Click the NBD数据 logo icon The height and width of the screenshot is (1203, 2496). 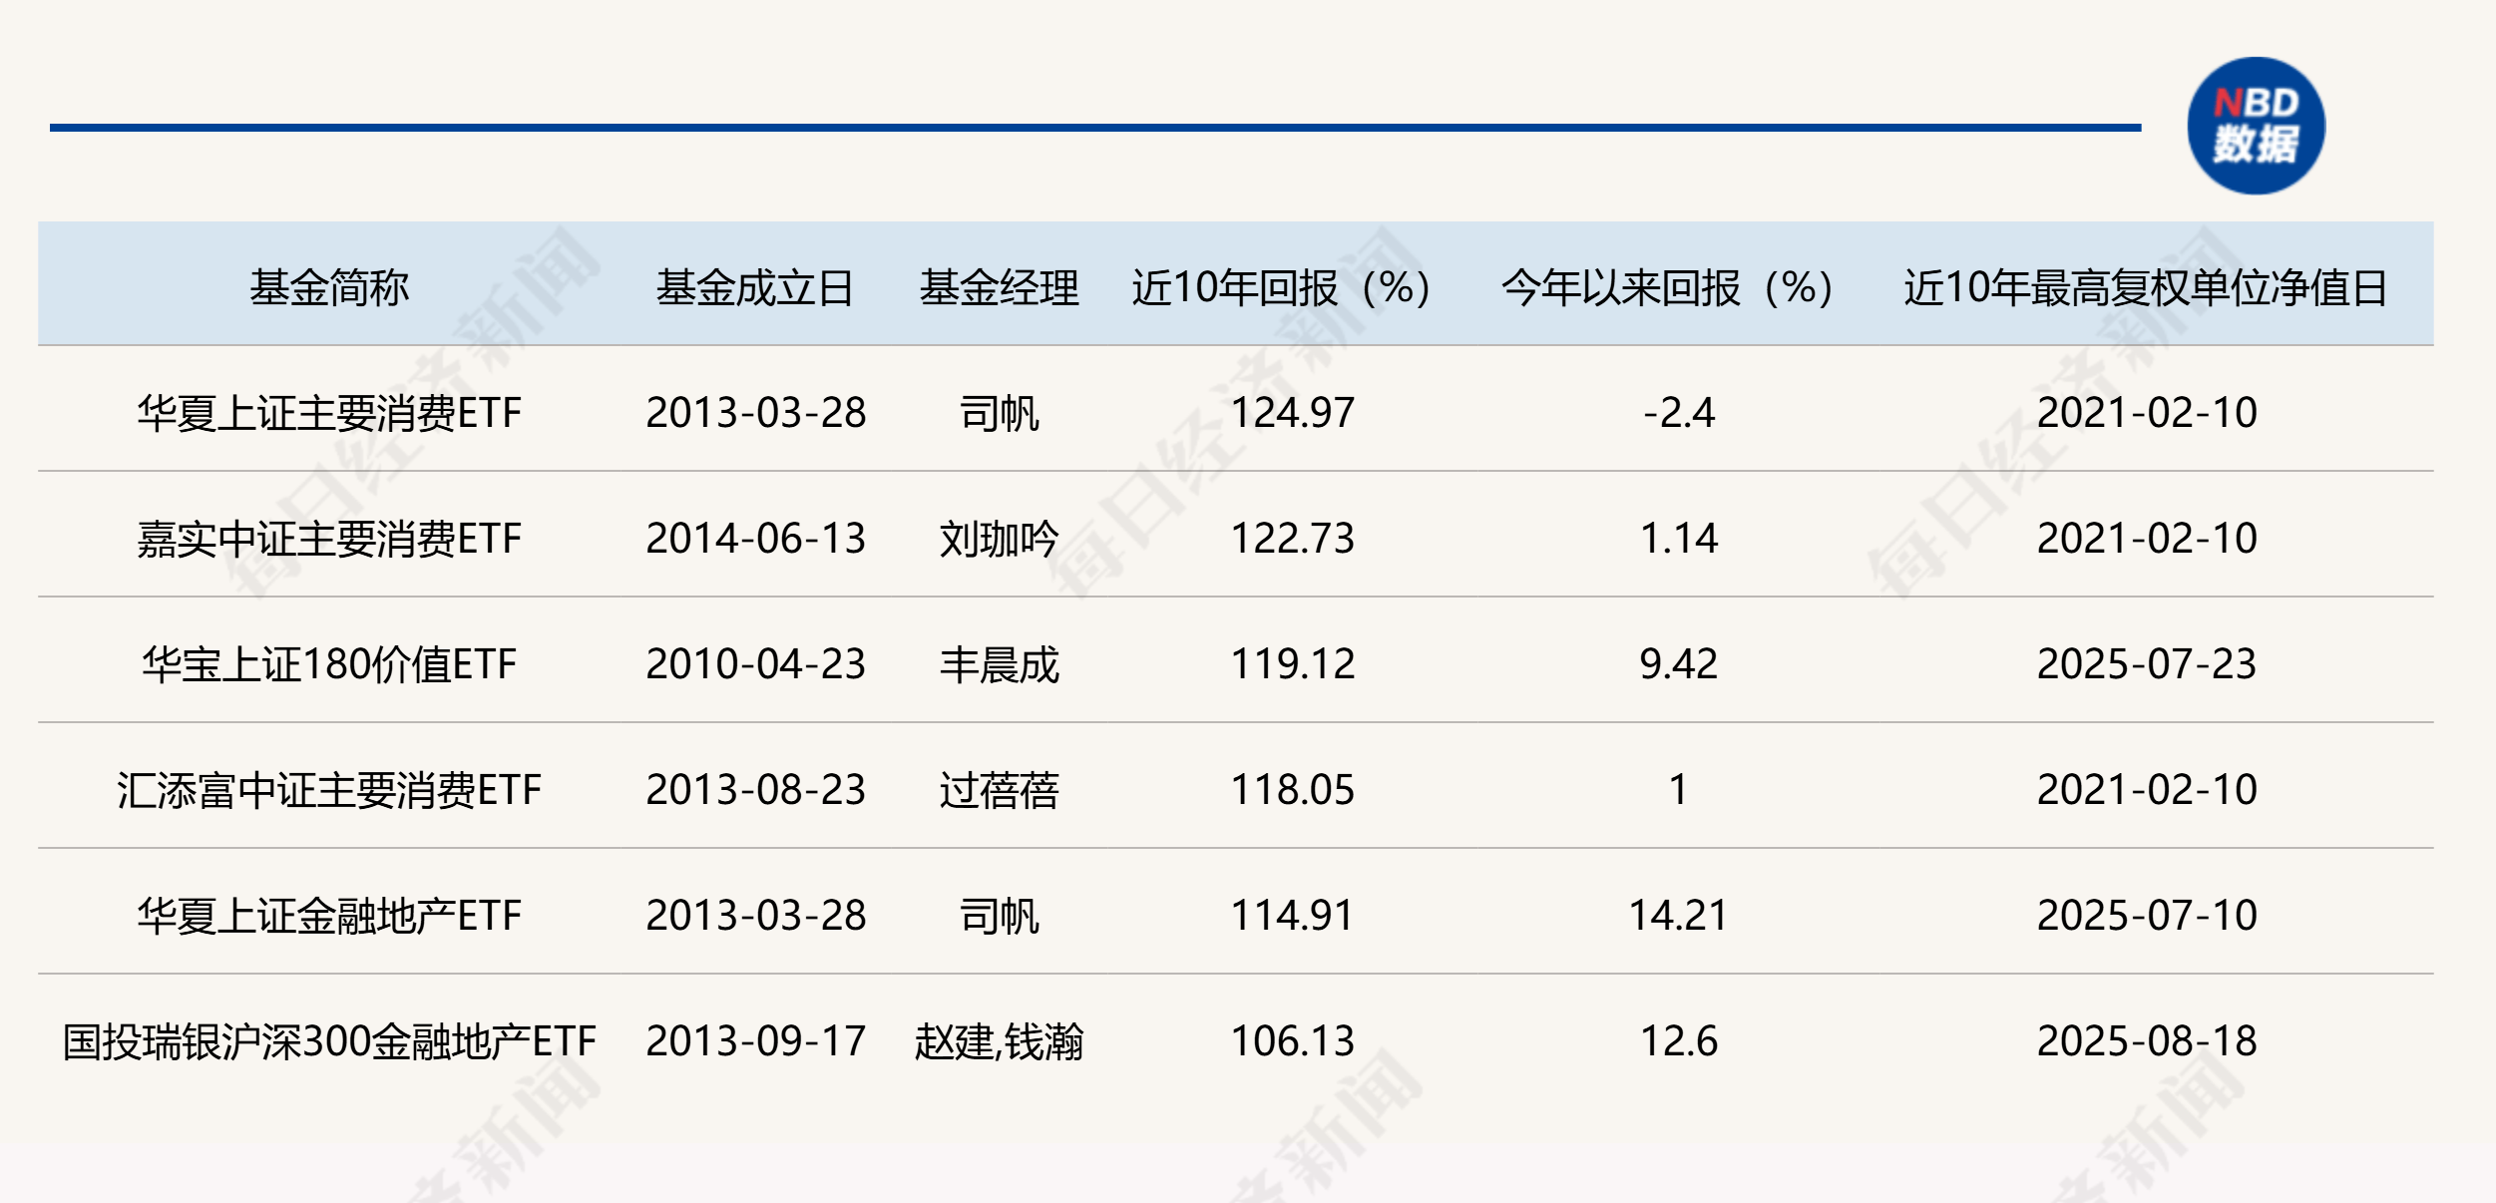click(2256, 126)
